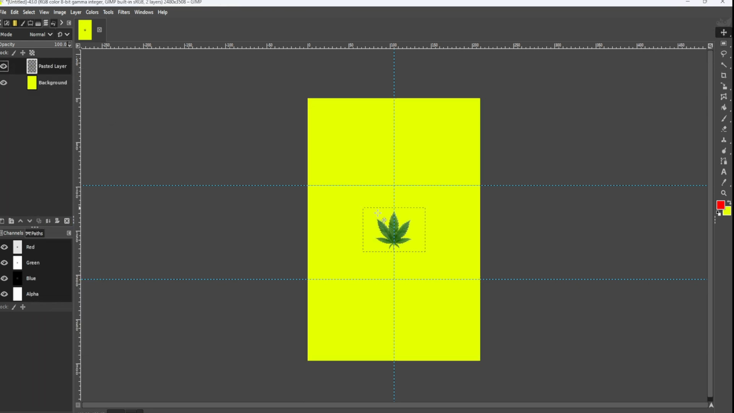Create a new layer group
The width and height of the screenshot is (734, 413).
[x=11, y=221]
